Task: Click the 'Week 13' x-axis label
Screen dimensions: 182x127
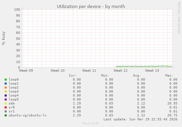Action: [152, 70]
